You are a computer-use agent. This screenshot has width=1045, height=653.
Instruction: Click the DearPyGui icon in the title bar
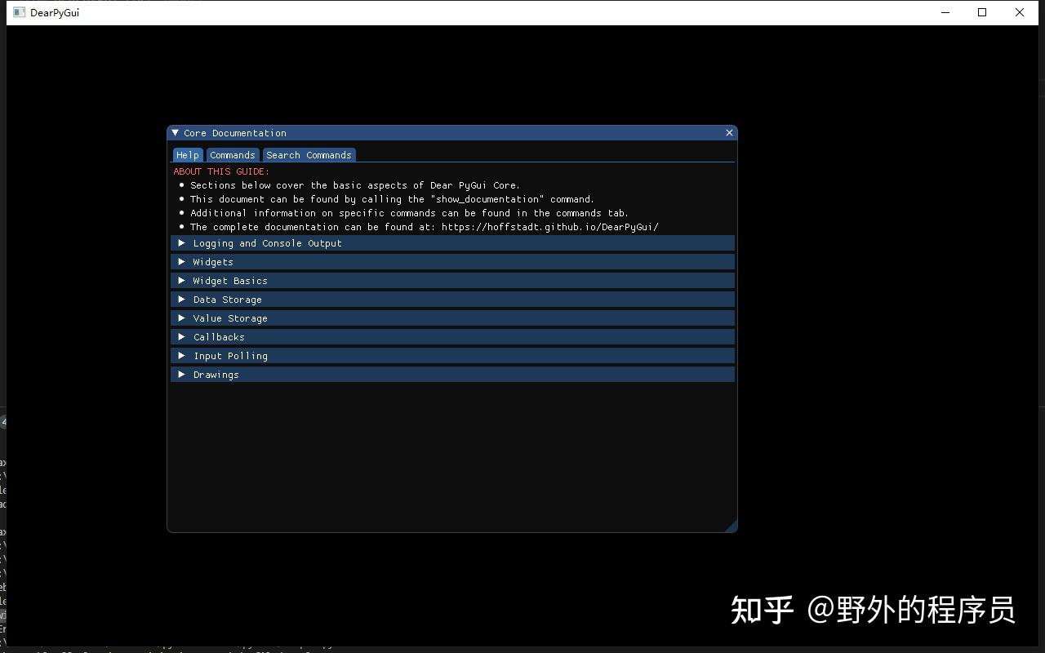coord(18,12)
